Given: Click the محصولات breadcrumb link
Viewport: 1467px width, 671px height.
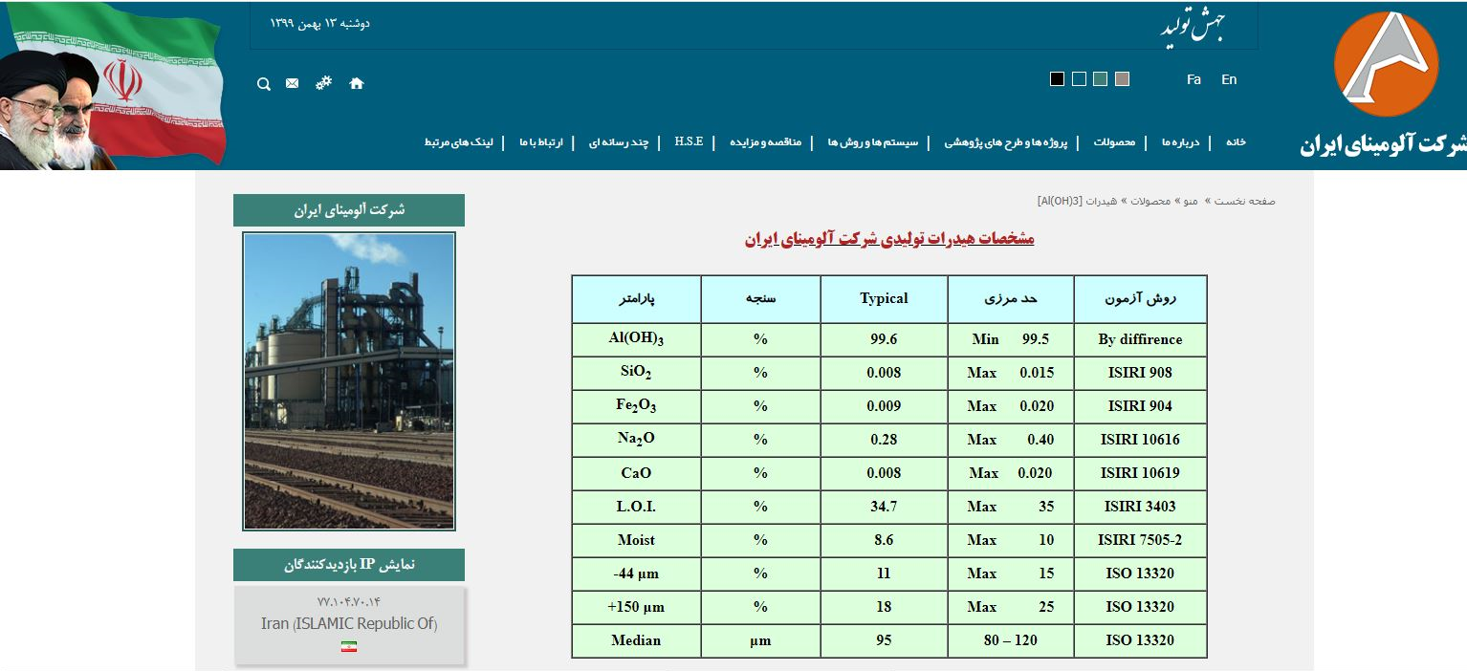Looking at the screenshot, I should (1152, 201).
